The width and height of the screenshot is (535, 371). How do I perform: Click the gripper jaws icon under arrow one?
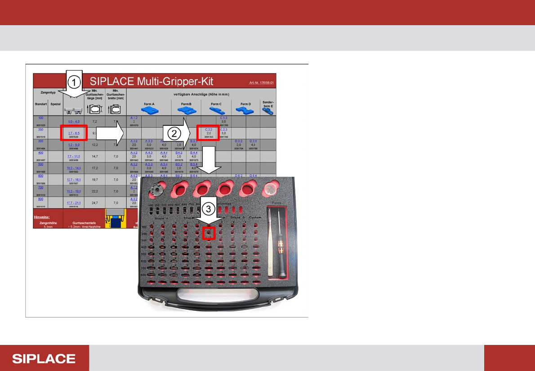(x=74, y=111)
